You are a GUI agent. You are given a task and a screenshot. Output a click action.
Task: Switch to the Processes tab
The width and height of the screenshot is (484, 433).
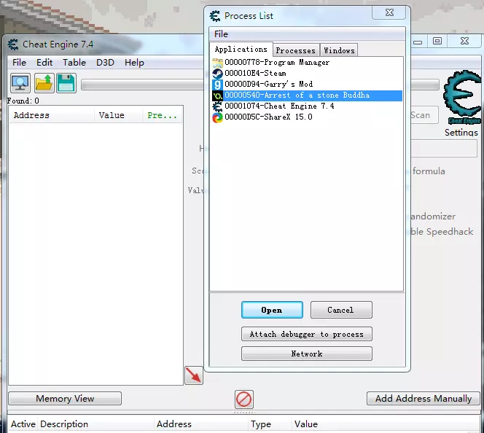[x=296, y=50]
